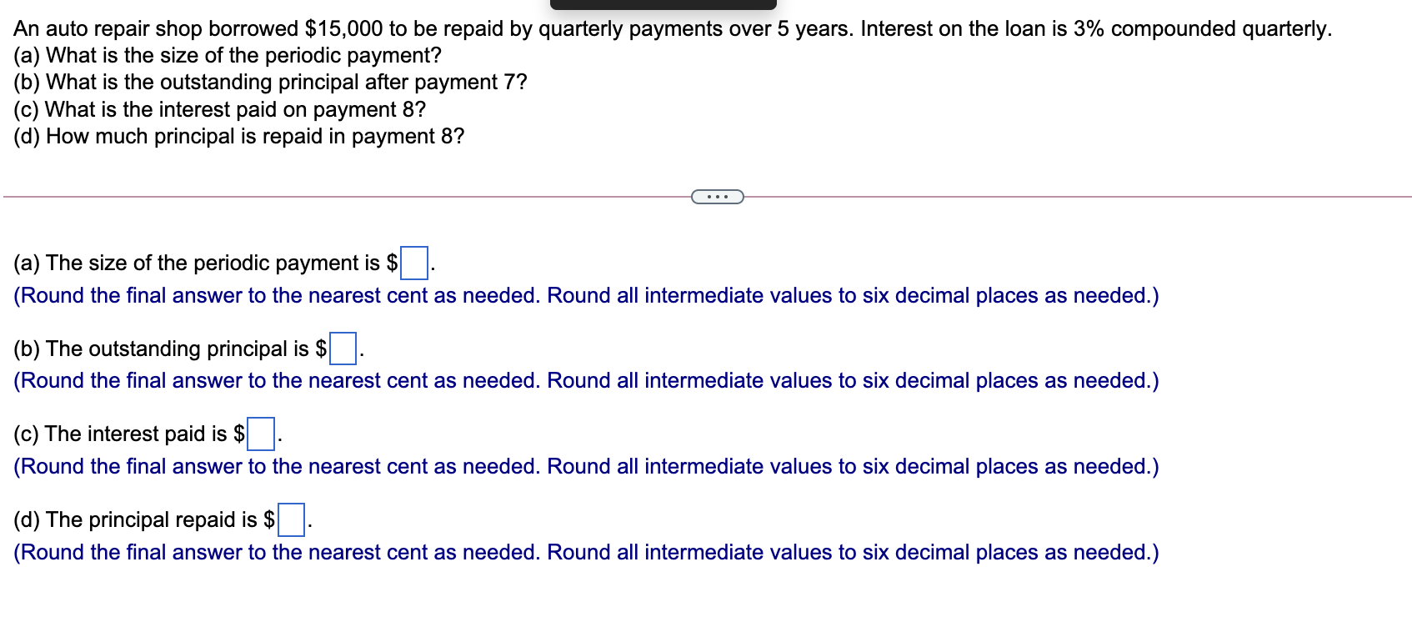Click the periodic payment answer box in part (a)
The height and width of the screenshot is (627, 1412).
coord(414,263)
